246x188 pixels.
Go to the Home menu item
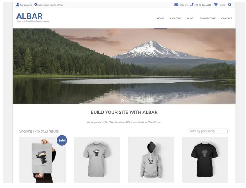[x=160, y=19]
